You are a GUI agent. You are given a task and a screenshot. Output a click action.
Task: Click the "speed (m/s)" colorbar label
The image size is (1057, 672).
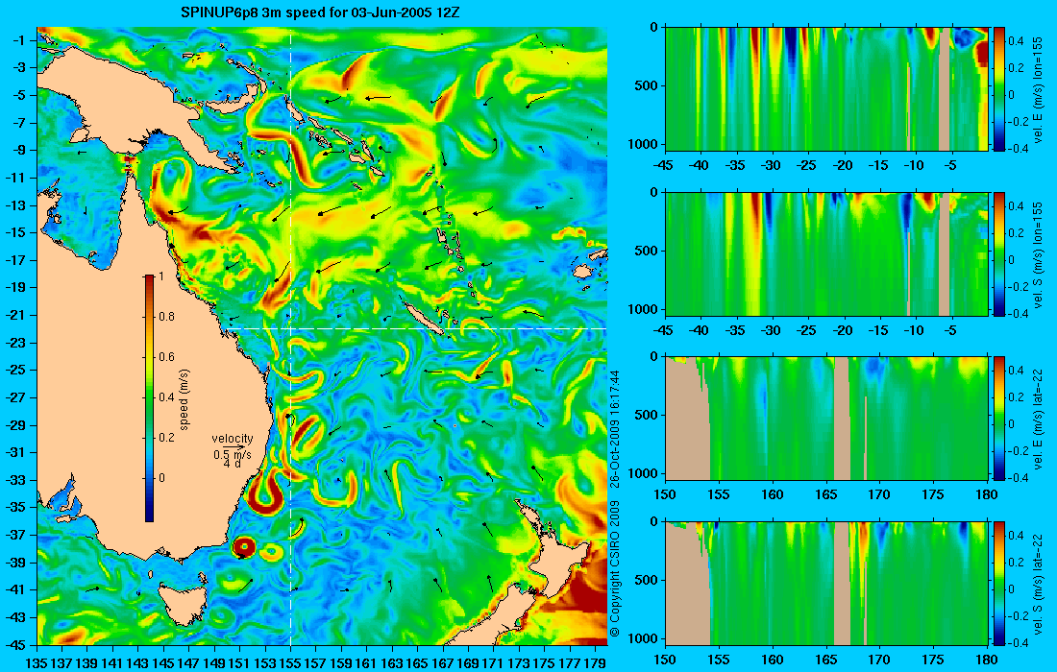click(184, 399)
